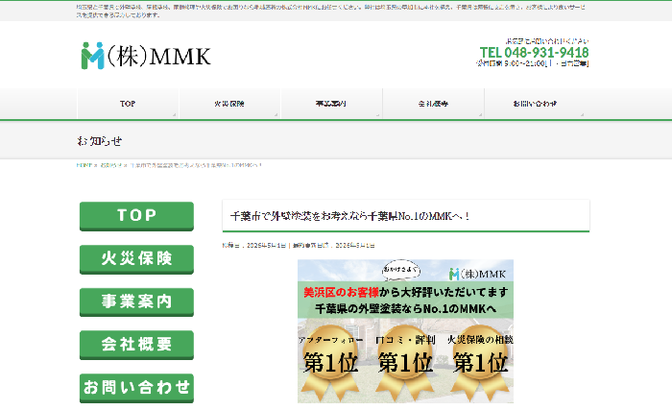Click the TEL 048-931-9418 phone number
Viewport: 672px width, 410px height.
pyautogui.click(x=534, y=53)
